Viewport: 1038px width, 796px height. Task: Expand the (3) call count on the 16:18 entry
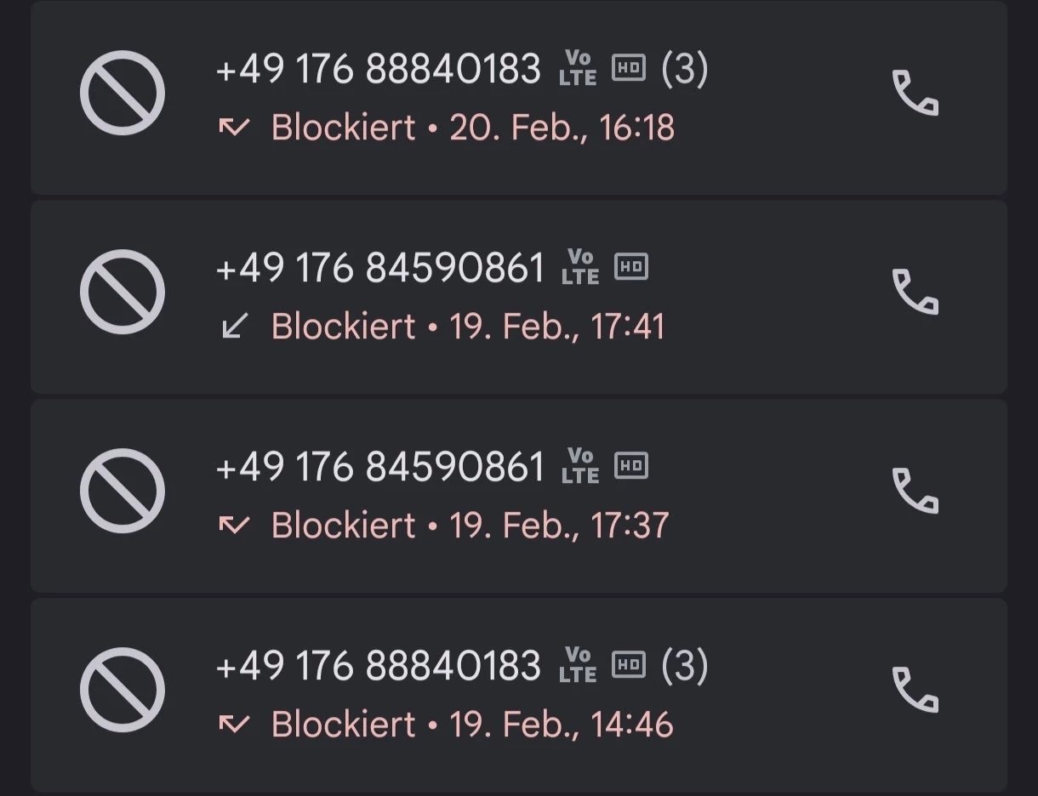[685, 69]
